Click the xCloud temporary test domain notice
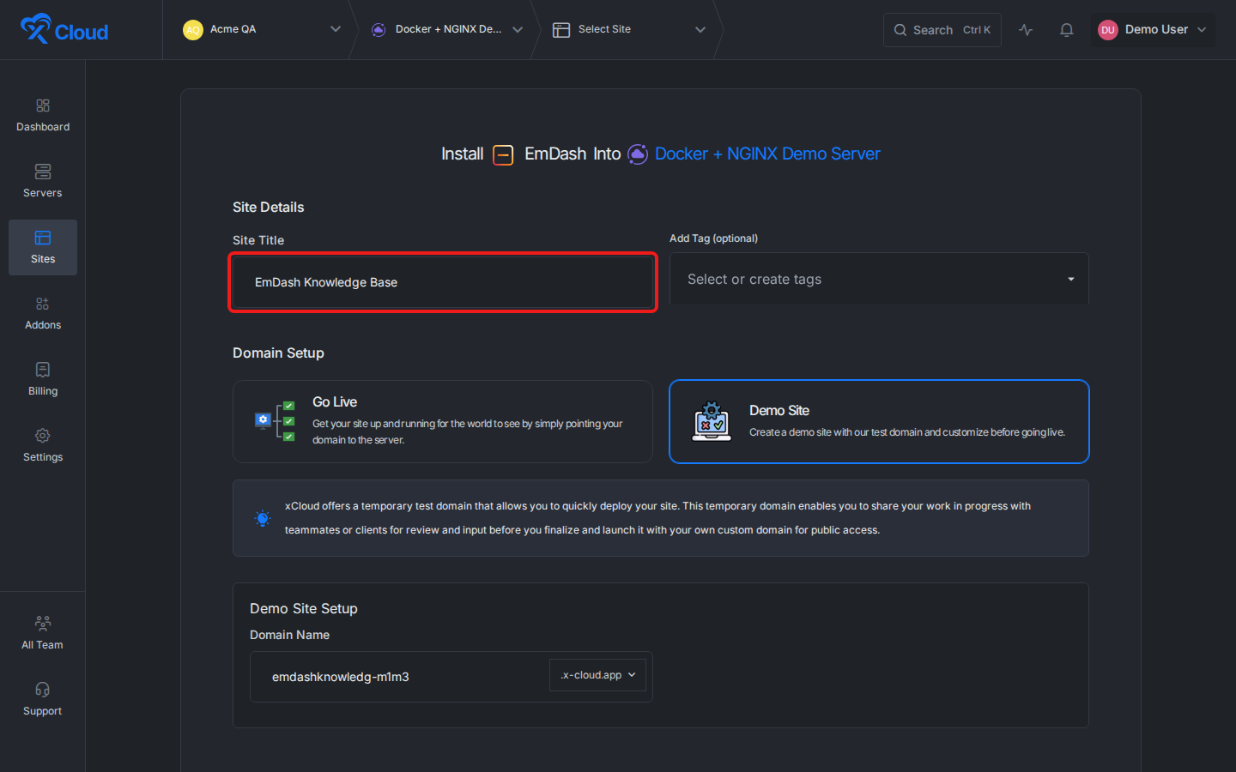This screenshot has height=772, width=1236. (x=661, y=518)
